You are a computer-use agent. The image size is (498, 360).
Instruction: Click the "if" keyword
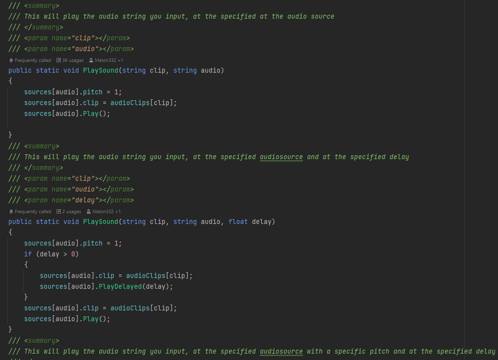(28, 254)
